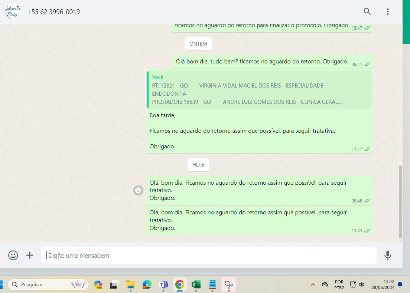Open Microsoft Teams from taskbar
The image size is (410, 293).
click(163, 284)
